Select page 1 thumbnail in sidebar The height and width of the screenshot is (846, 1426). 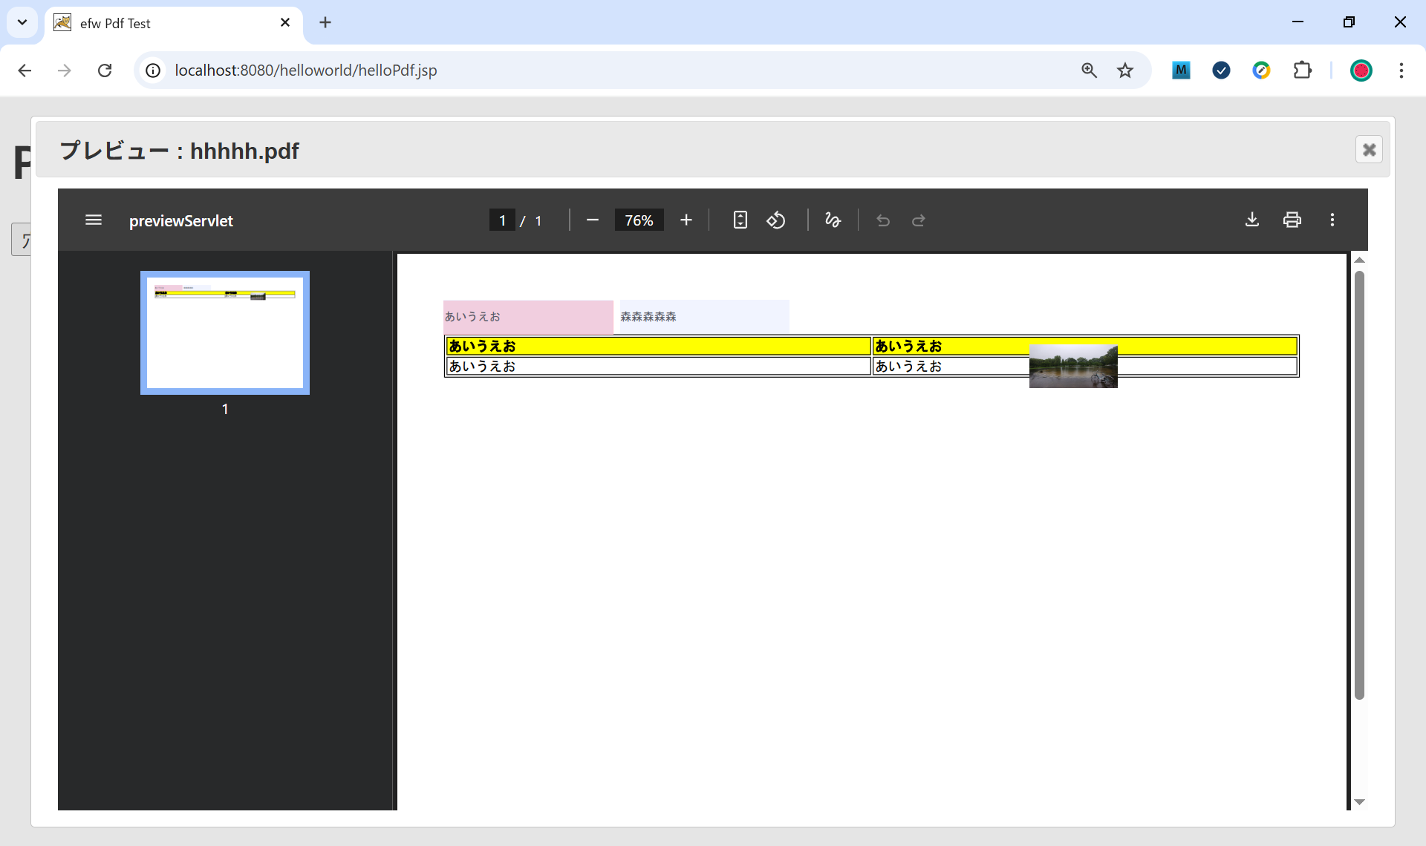225,333
